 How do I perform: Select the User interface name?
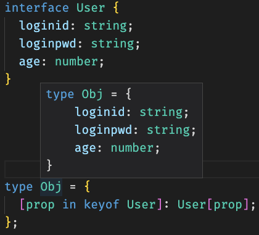click(91, 8)
